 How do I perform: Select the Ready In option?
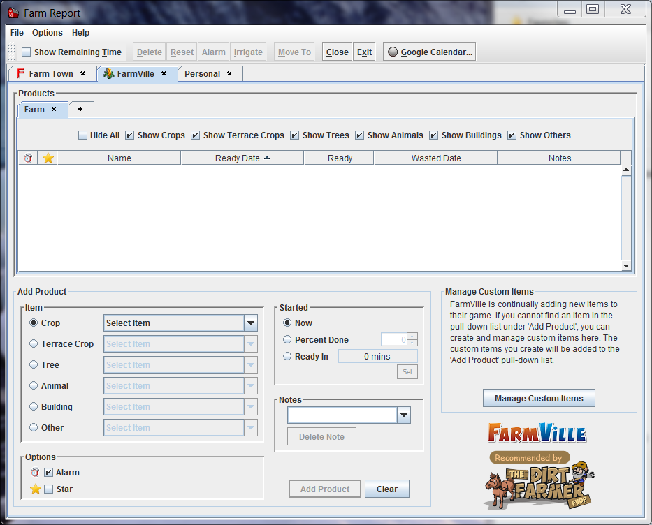click(x=287, y=356)
